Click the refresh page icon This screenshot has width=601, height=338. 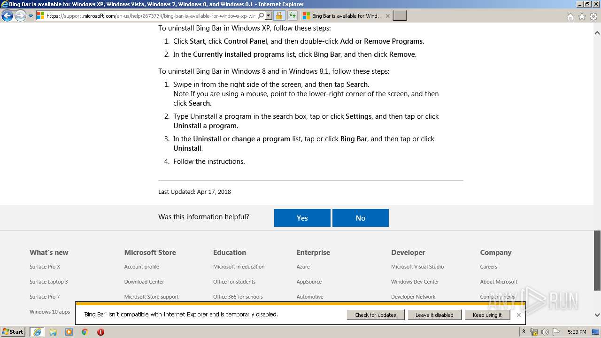[292, 16]
